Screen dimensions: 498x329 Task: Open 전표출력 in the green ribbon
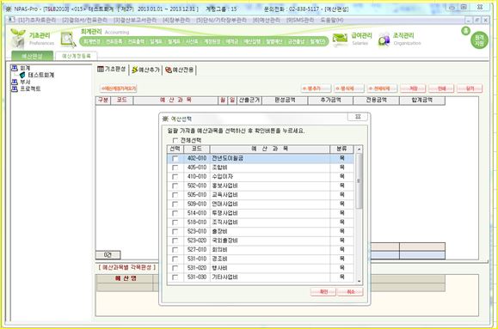click(136, 41)
